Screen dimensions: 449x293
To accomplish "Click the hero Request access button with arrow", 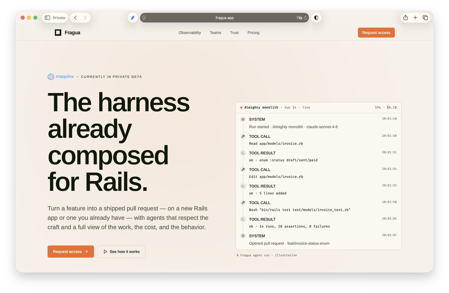I will 71,252.
